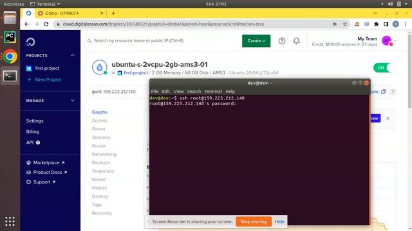Show applications grid in dock
Viewport: 412px width, 231px height.
10,221
